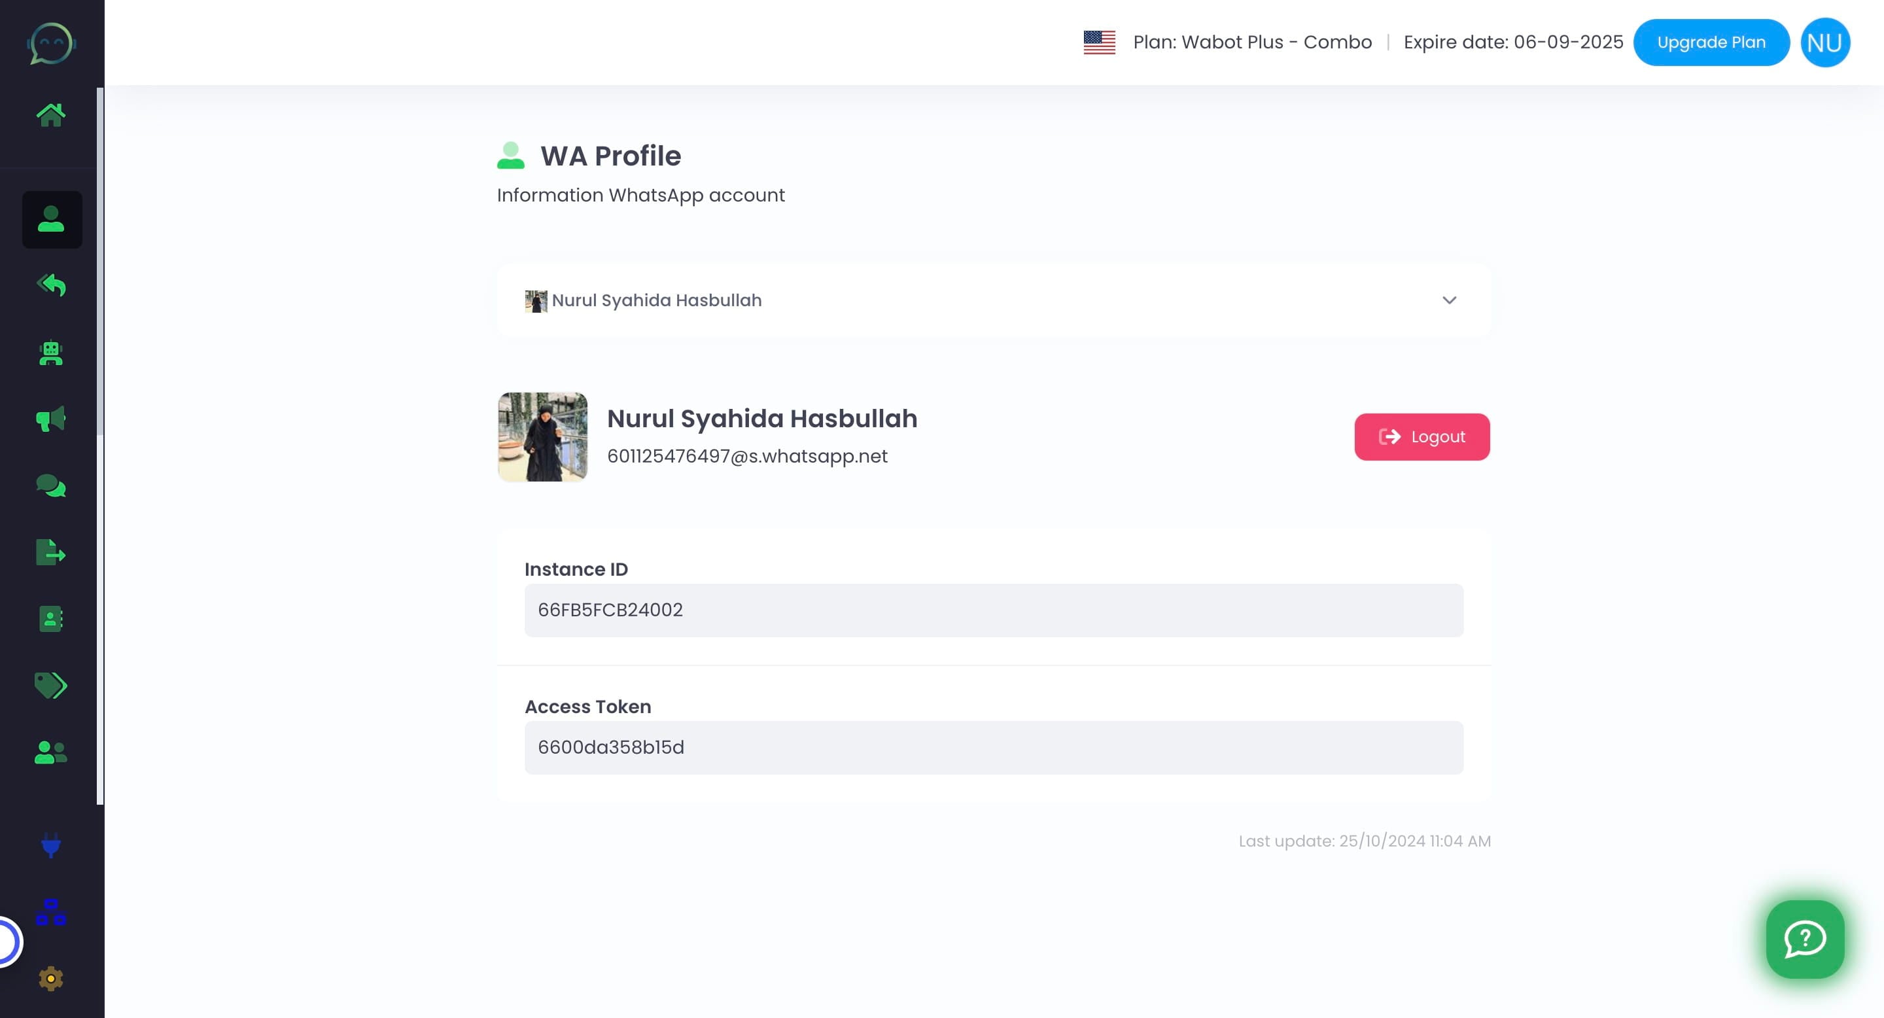
Task: Click the blue plug integrations icon
Action: click(x=50, y=845)
